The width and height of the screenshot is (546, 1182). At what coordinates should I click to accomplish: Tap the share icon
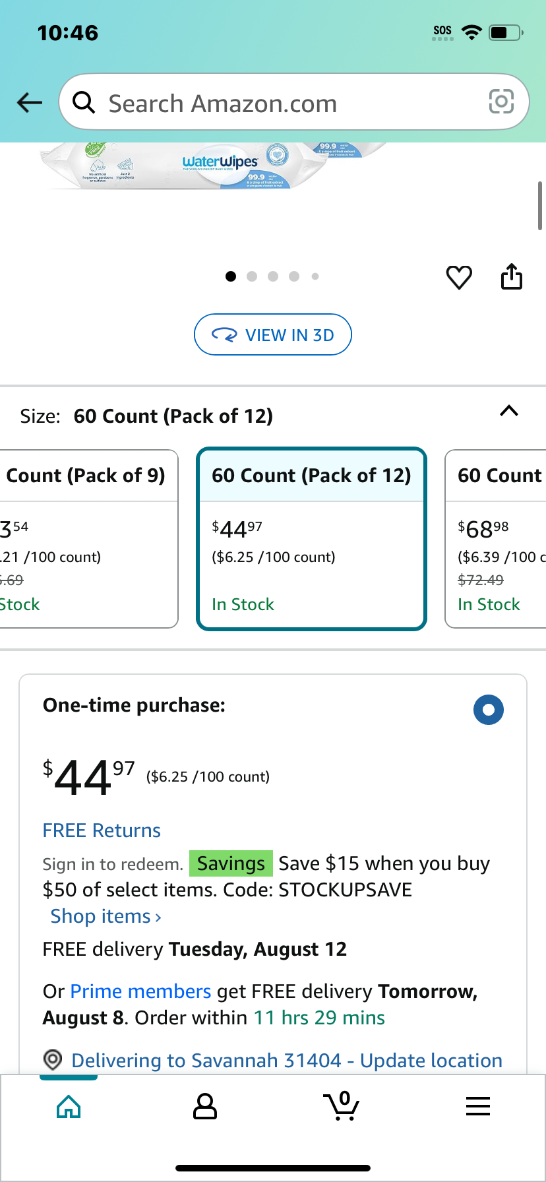point(512,276)
